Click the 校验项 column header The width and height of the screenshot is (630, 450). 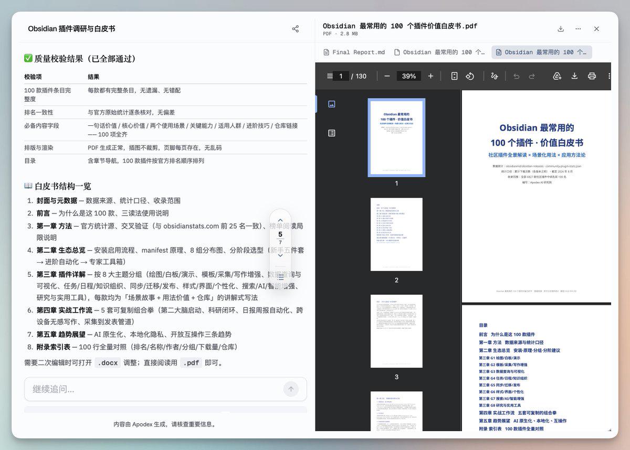[33, 77]
